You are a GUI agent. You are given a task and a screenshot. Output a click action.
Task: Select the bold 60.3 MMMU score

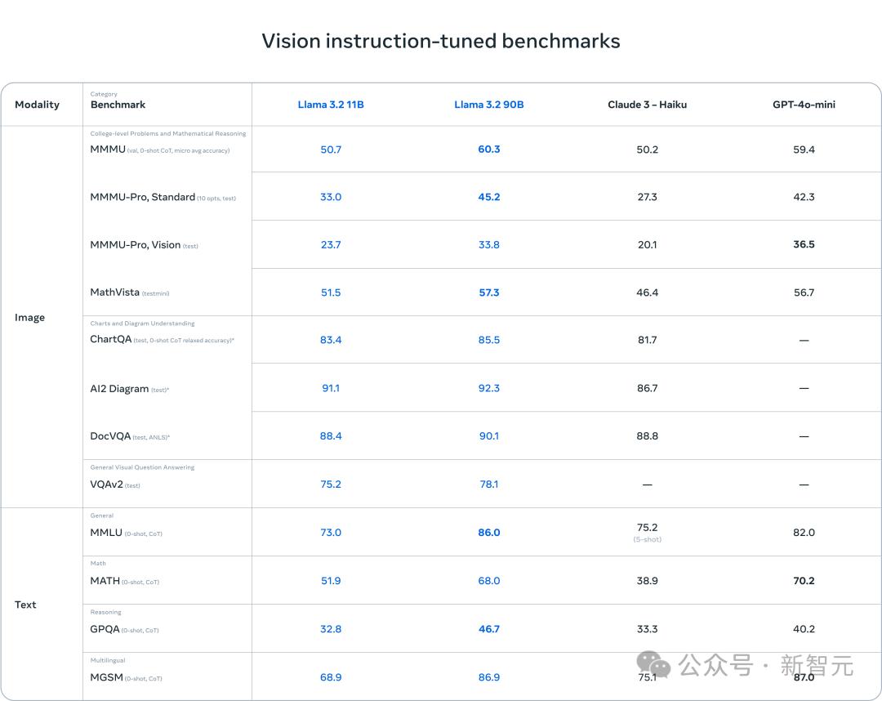coord(489,150)
